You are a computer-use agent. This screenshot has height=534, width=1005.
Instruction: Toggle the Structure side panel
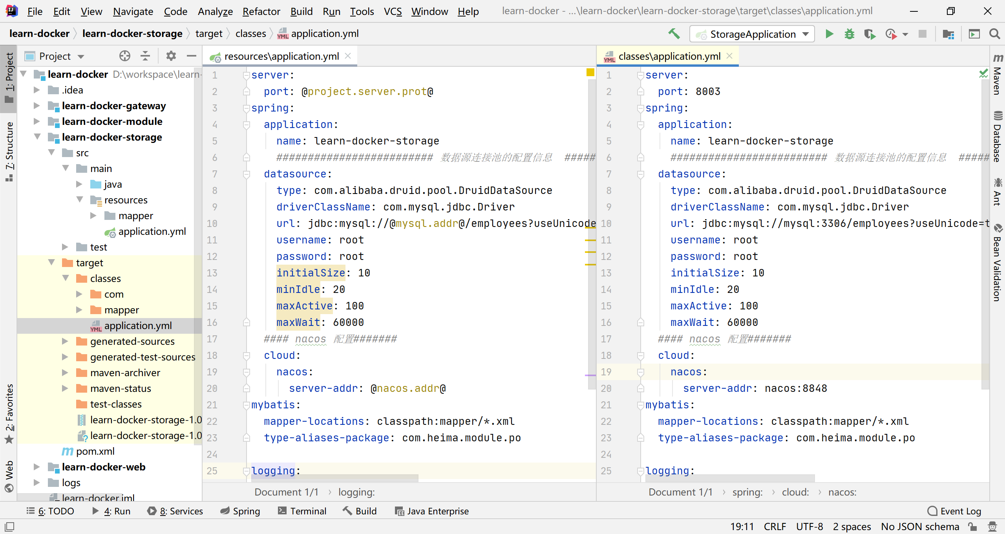pyautogui.click(x=9, y=151)
